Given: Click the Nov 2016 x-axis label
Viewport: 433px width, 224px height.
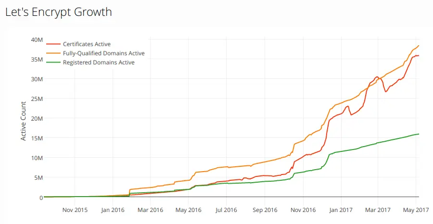Looking at the screenshot, I should (x=303, y=210).
